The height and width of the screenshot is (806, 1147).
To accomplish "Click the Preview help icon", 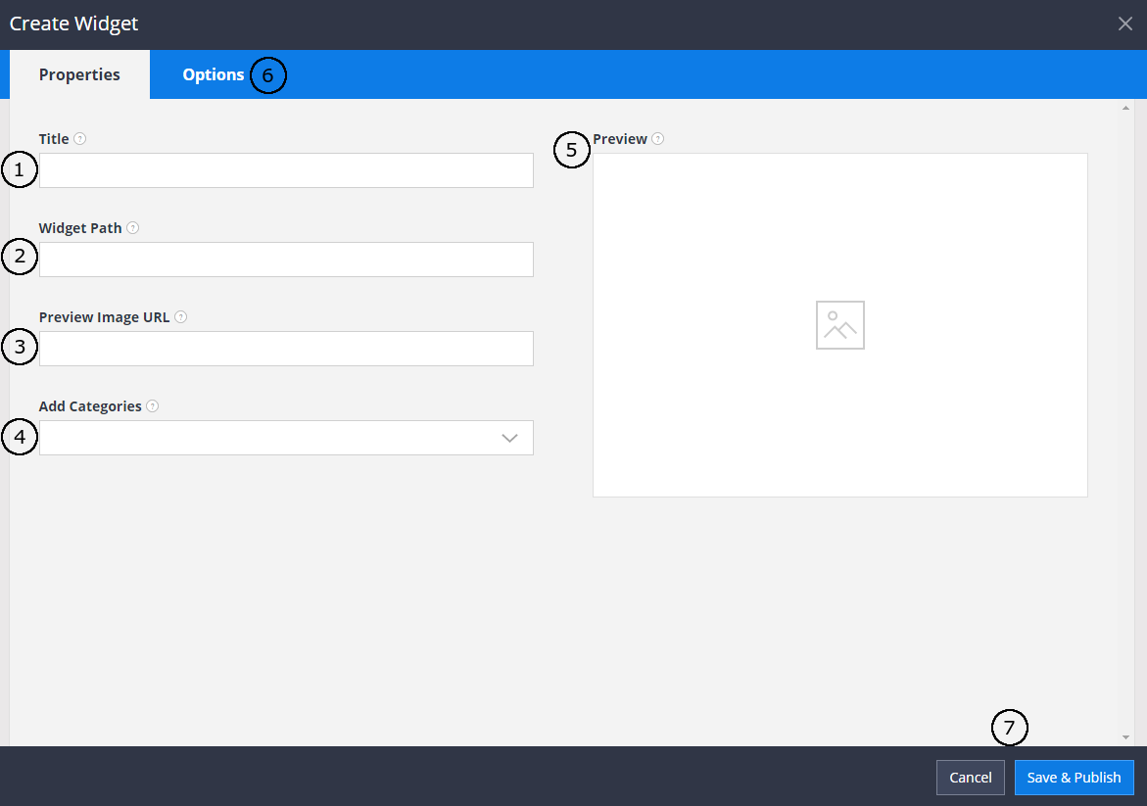I will (x=658, y=138).
